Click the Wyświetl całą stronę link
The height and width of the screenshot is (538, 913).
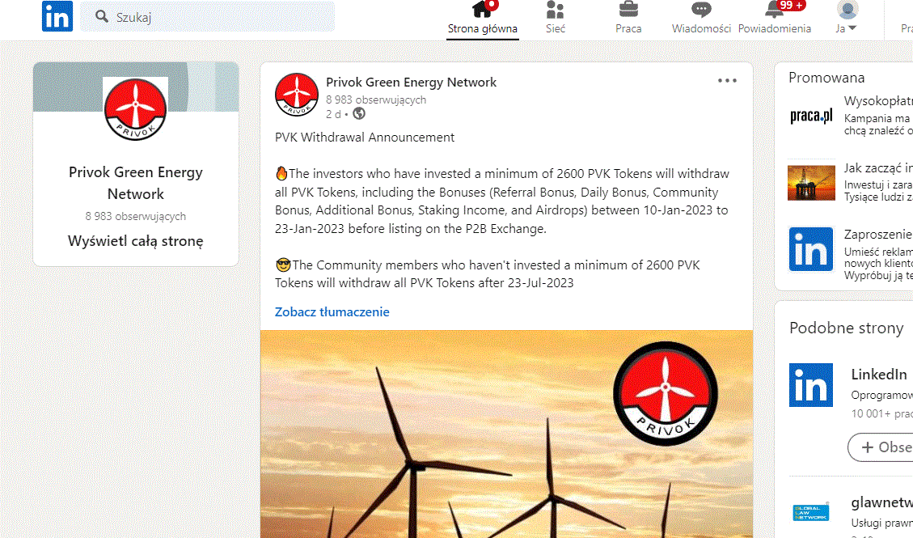click(x=136, y=241)
